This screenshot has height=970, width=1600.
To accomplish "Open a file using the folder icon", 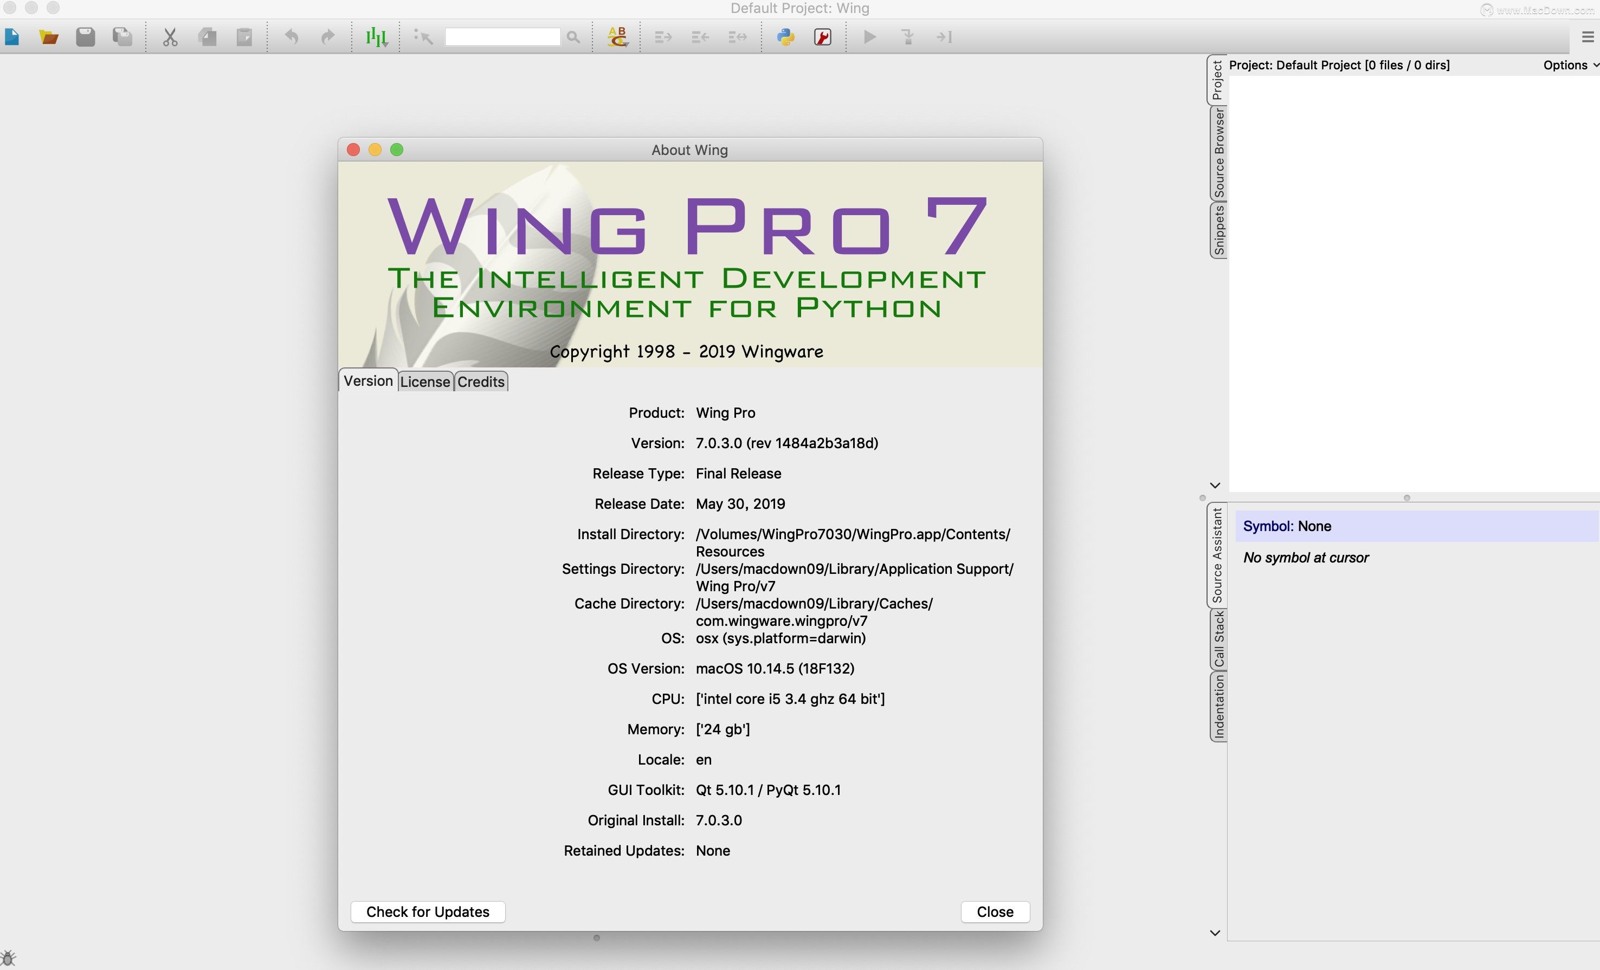I will 49,37.
